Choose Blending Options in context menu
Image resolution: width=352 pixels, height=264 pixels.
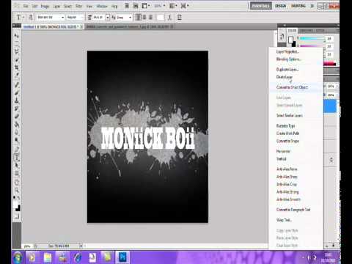(289, 59)
